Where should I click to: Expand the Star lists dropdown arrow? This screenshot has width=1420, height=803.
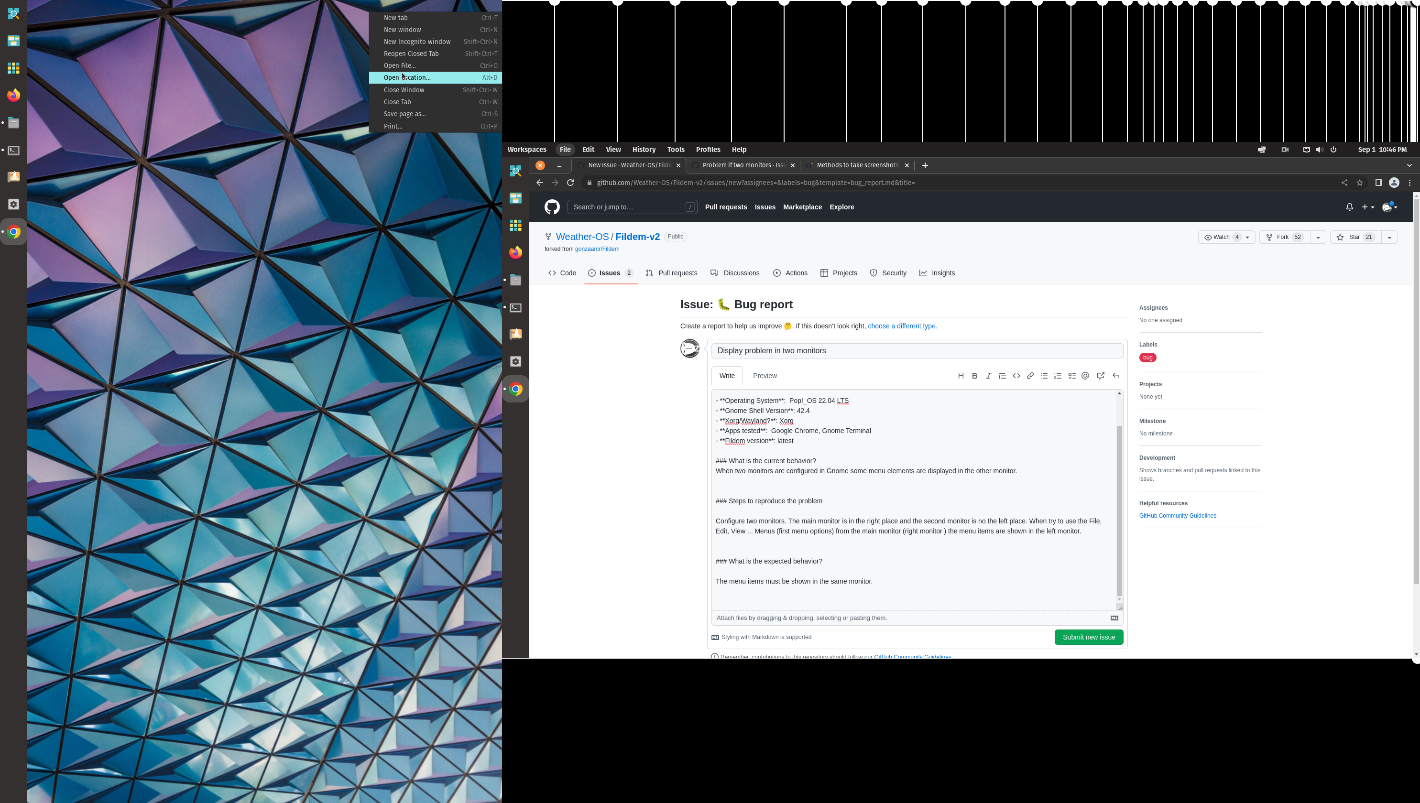(1388, 237)
